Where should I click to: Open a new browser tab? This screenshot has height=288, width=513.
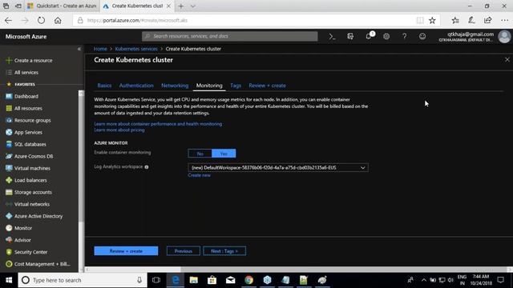(x=180, y=6)
